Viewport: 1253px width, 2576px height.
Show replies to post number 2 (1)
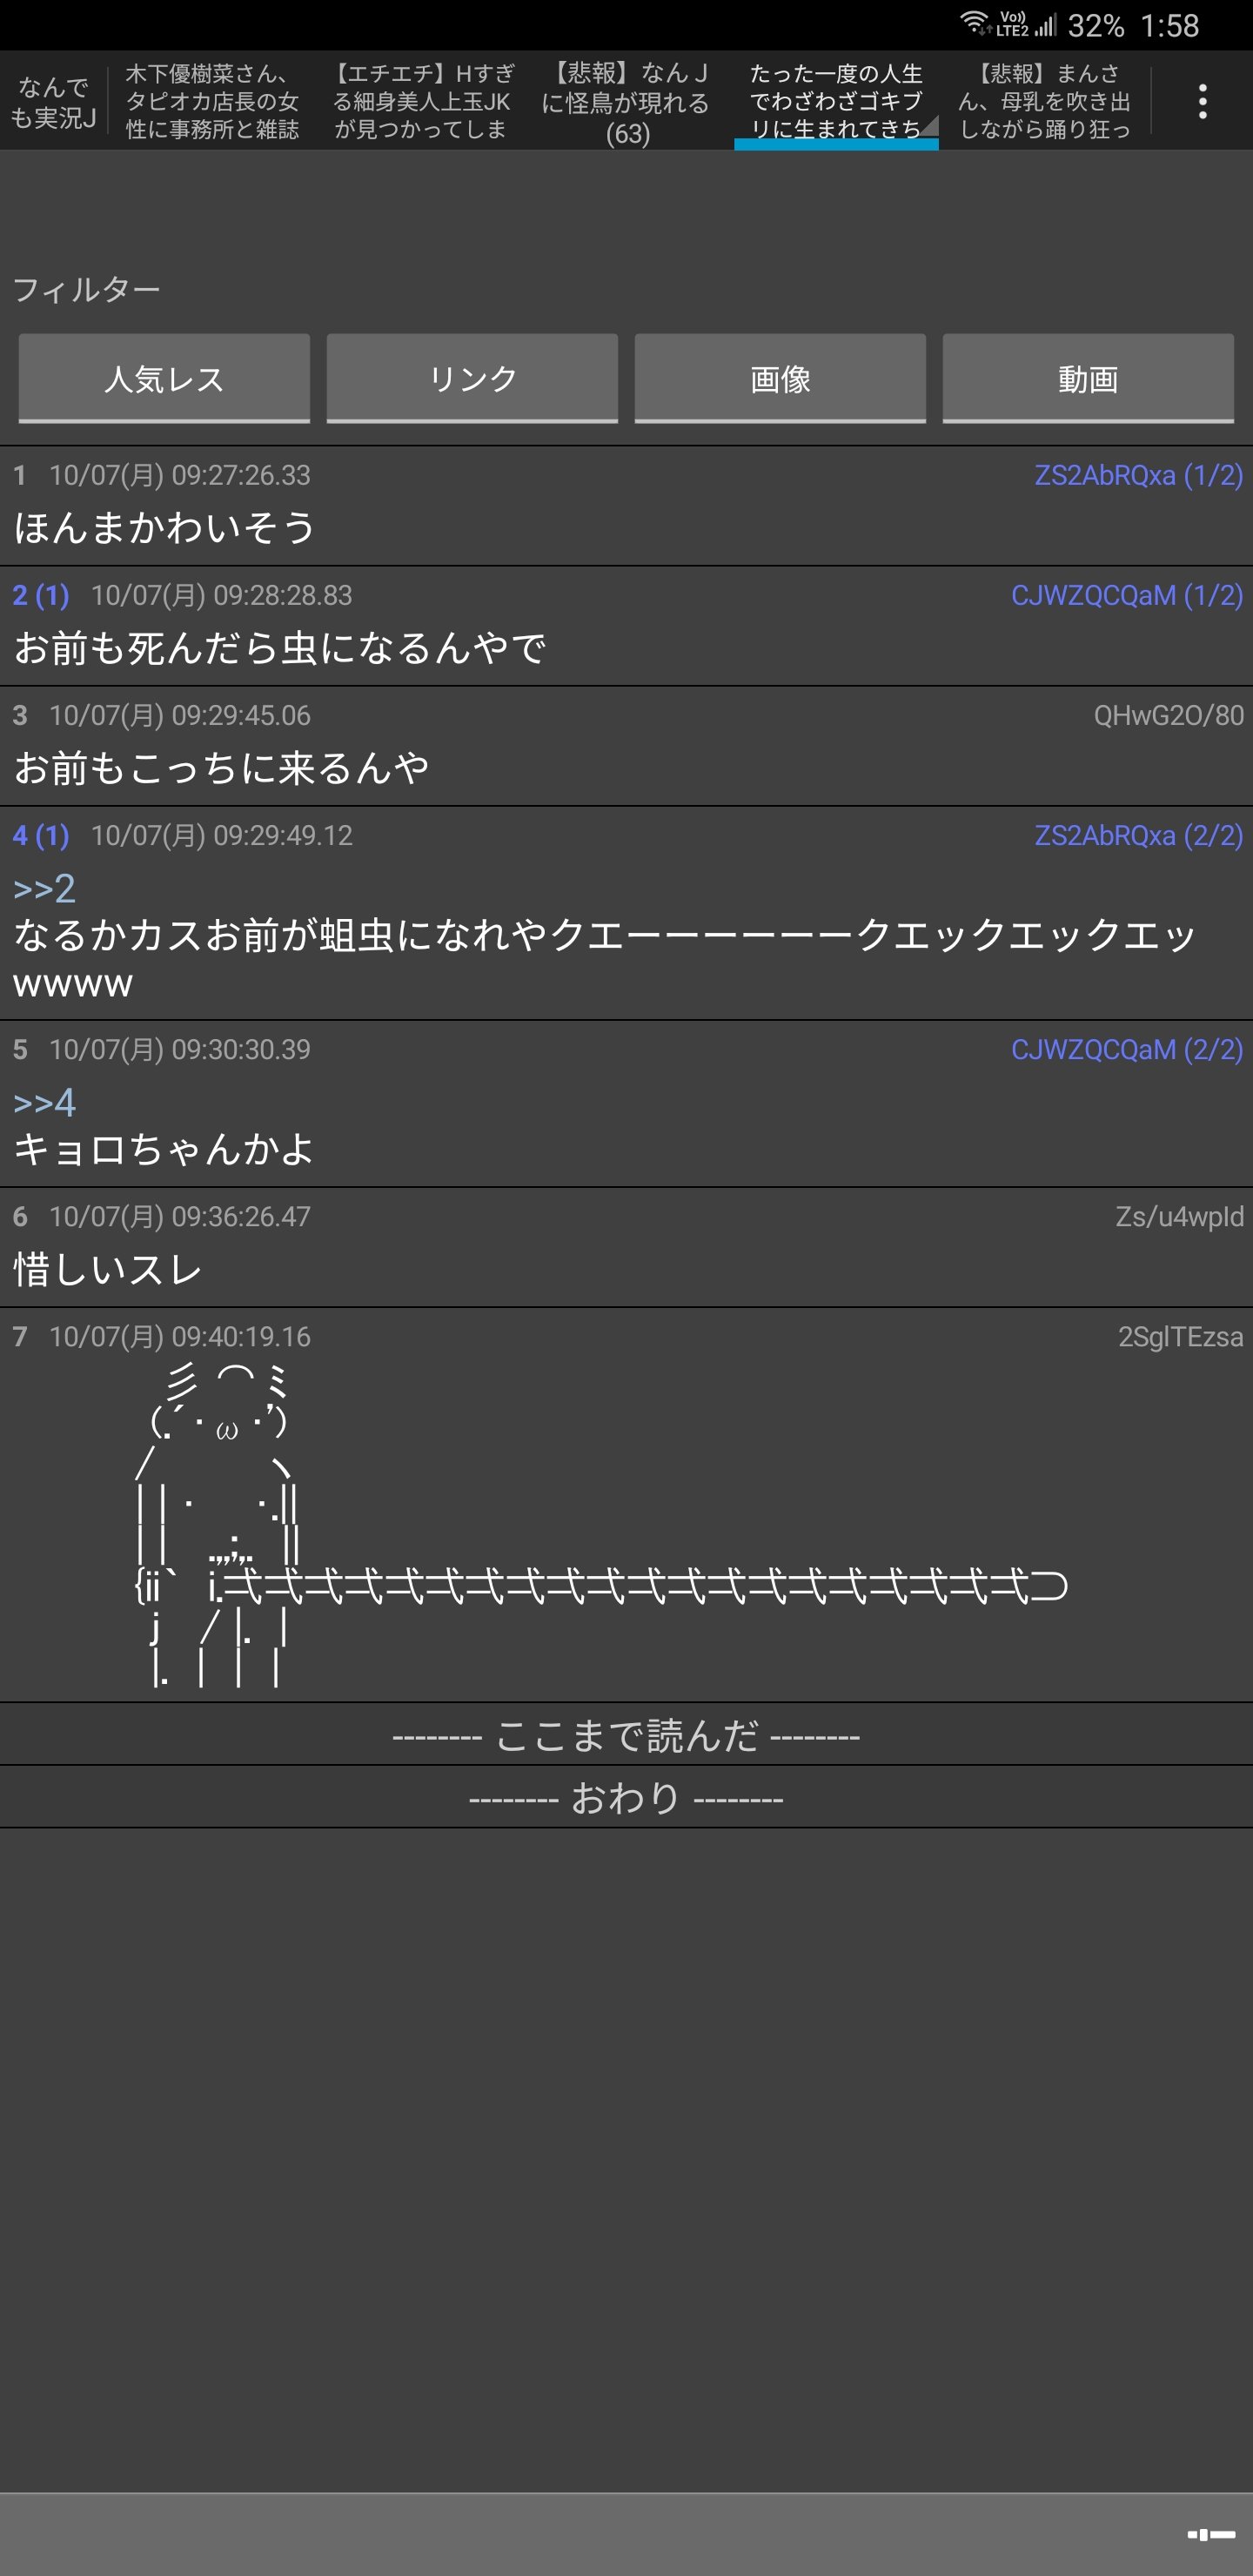[41, 595]
